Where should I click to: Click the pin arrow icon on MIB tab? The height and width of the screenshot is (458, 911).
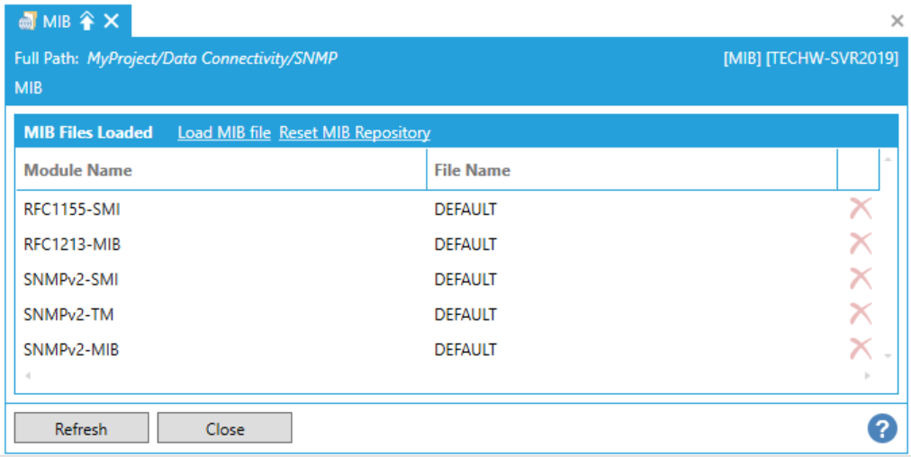pos(86,22)
